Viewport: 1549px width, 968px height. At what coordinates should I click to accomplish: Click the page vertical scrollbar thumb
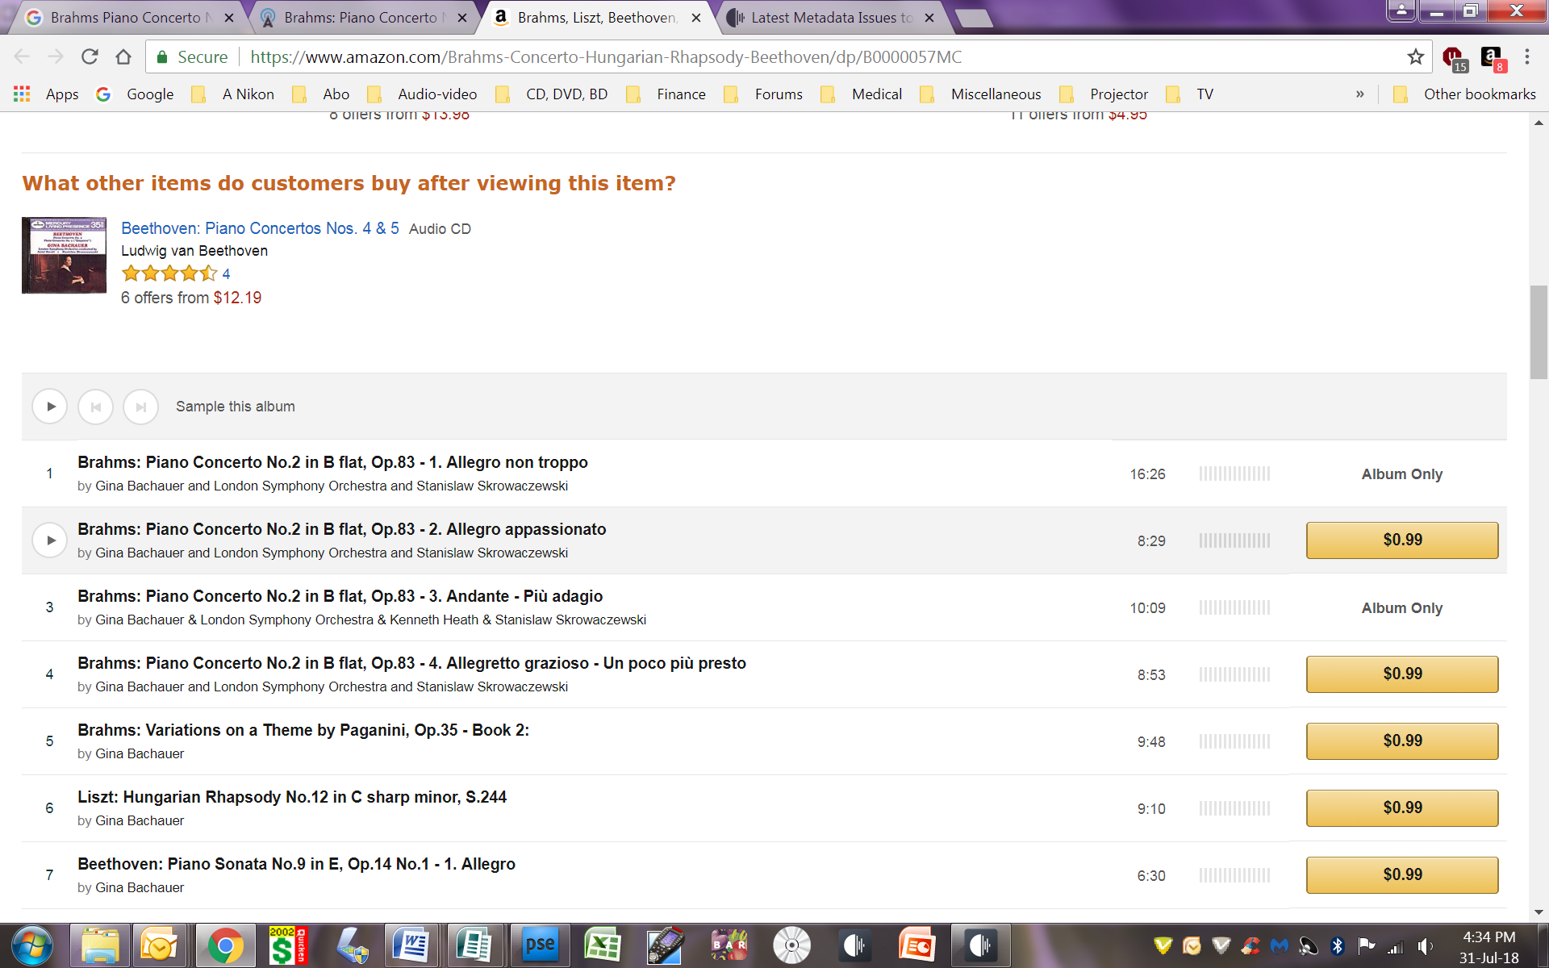(1539, 332)
